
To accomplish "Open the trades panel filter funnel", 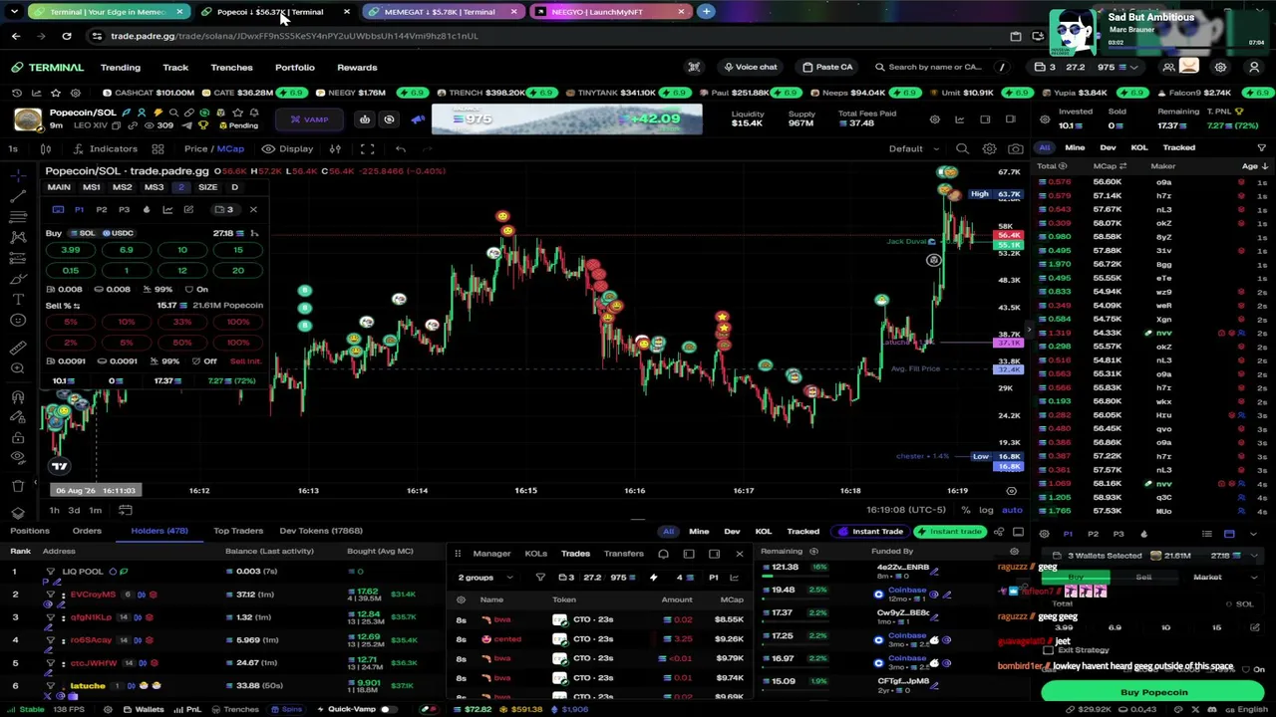I will click(x=540, y=578).
